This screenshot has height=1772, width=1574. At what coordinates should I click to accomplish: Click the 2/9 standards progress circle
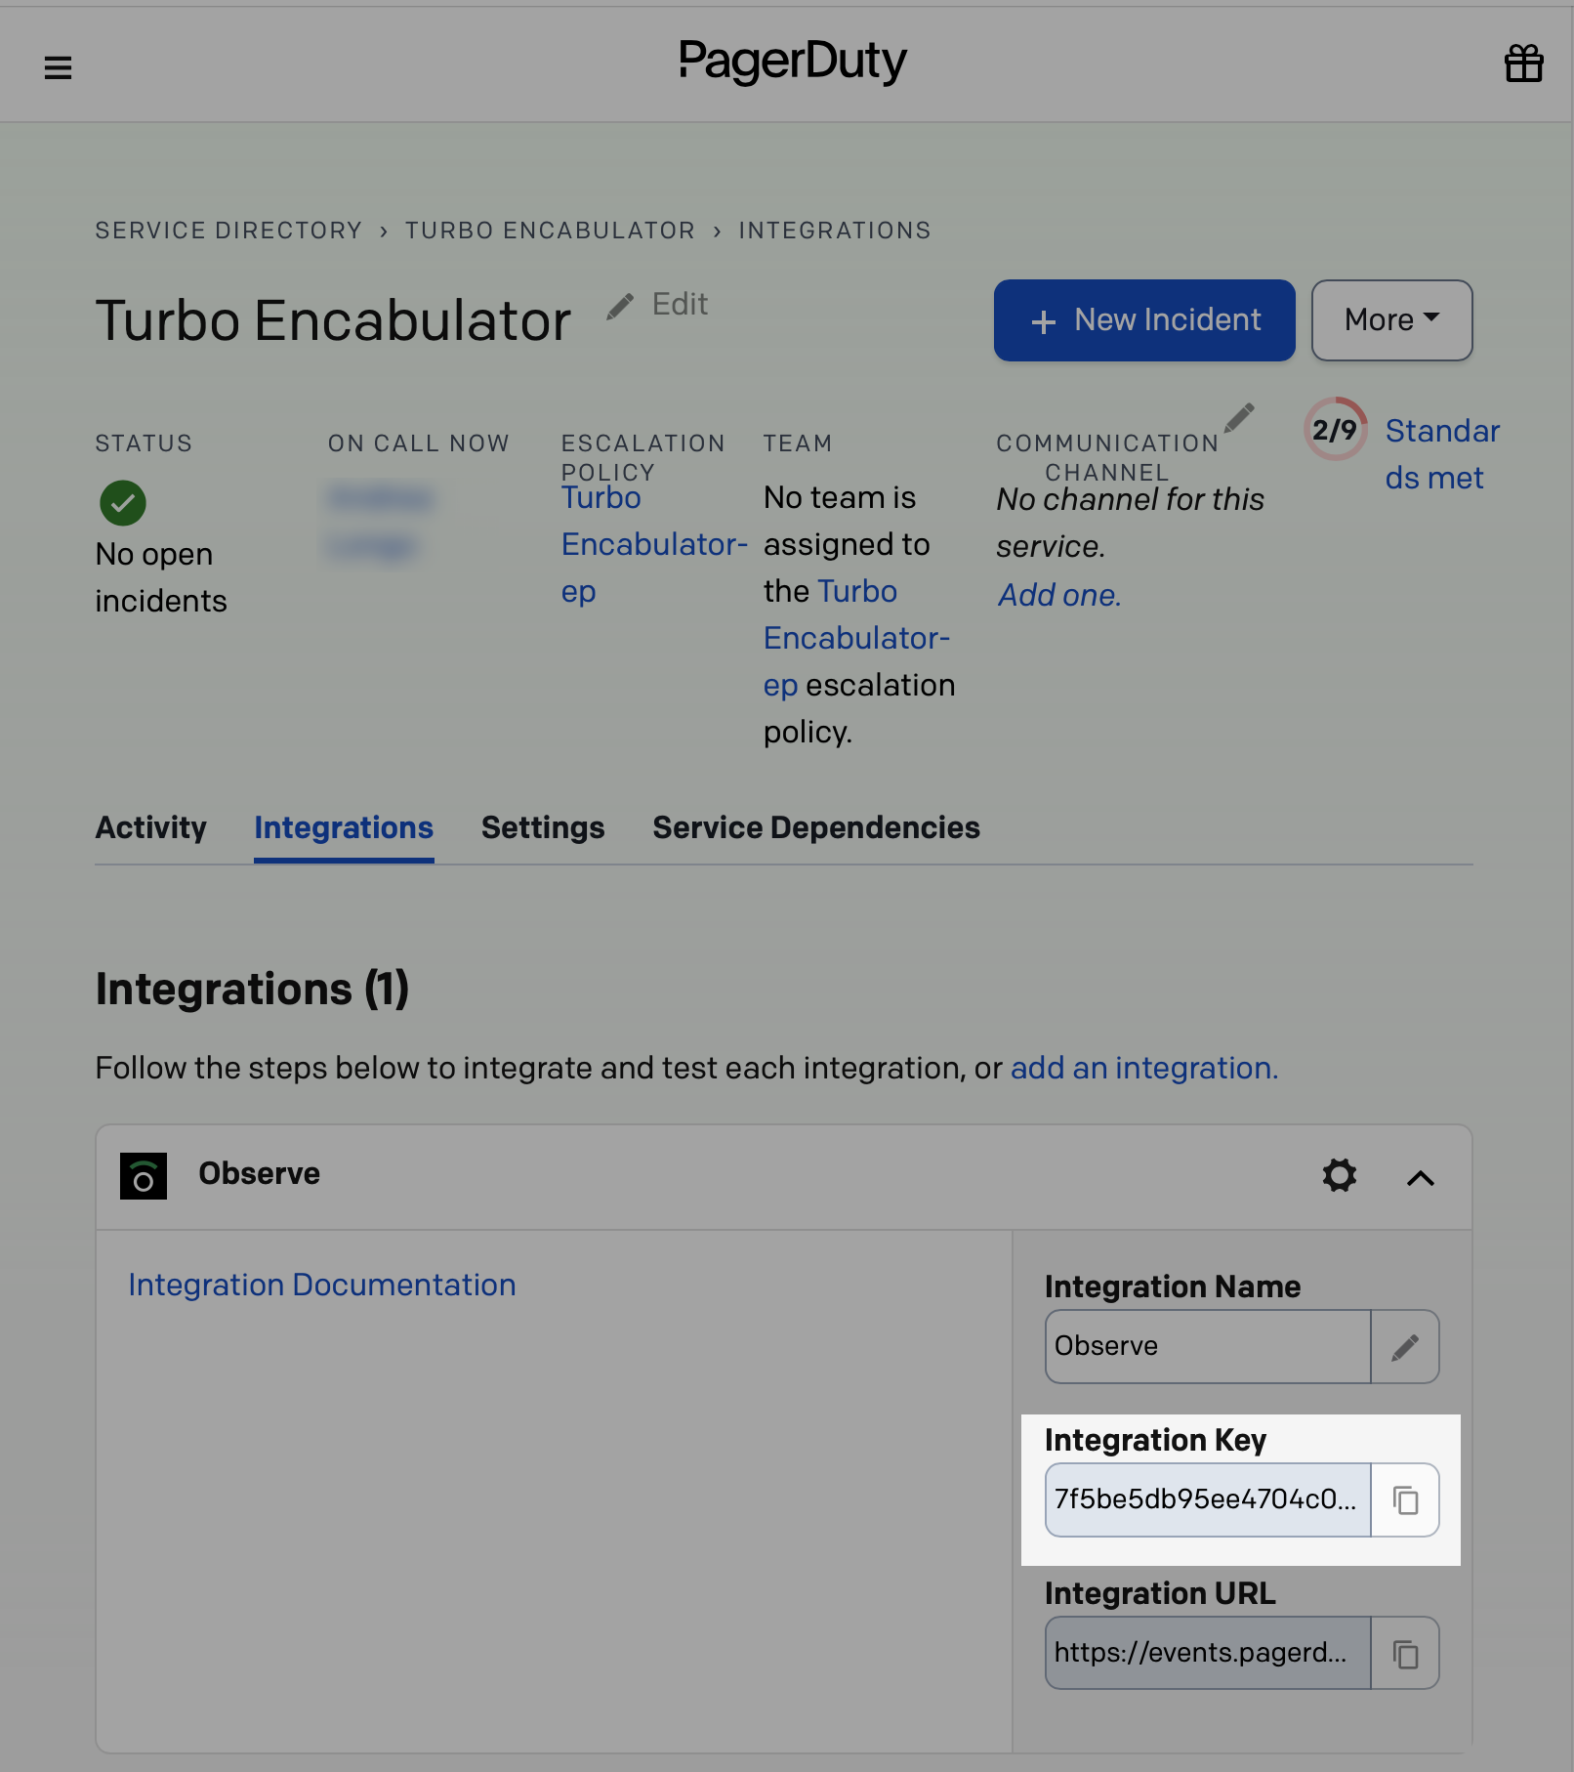pyautogui.click(x=1334, y=430)
